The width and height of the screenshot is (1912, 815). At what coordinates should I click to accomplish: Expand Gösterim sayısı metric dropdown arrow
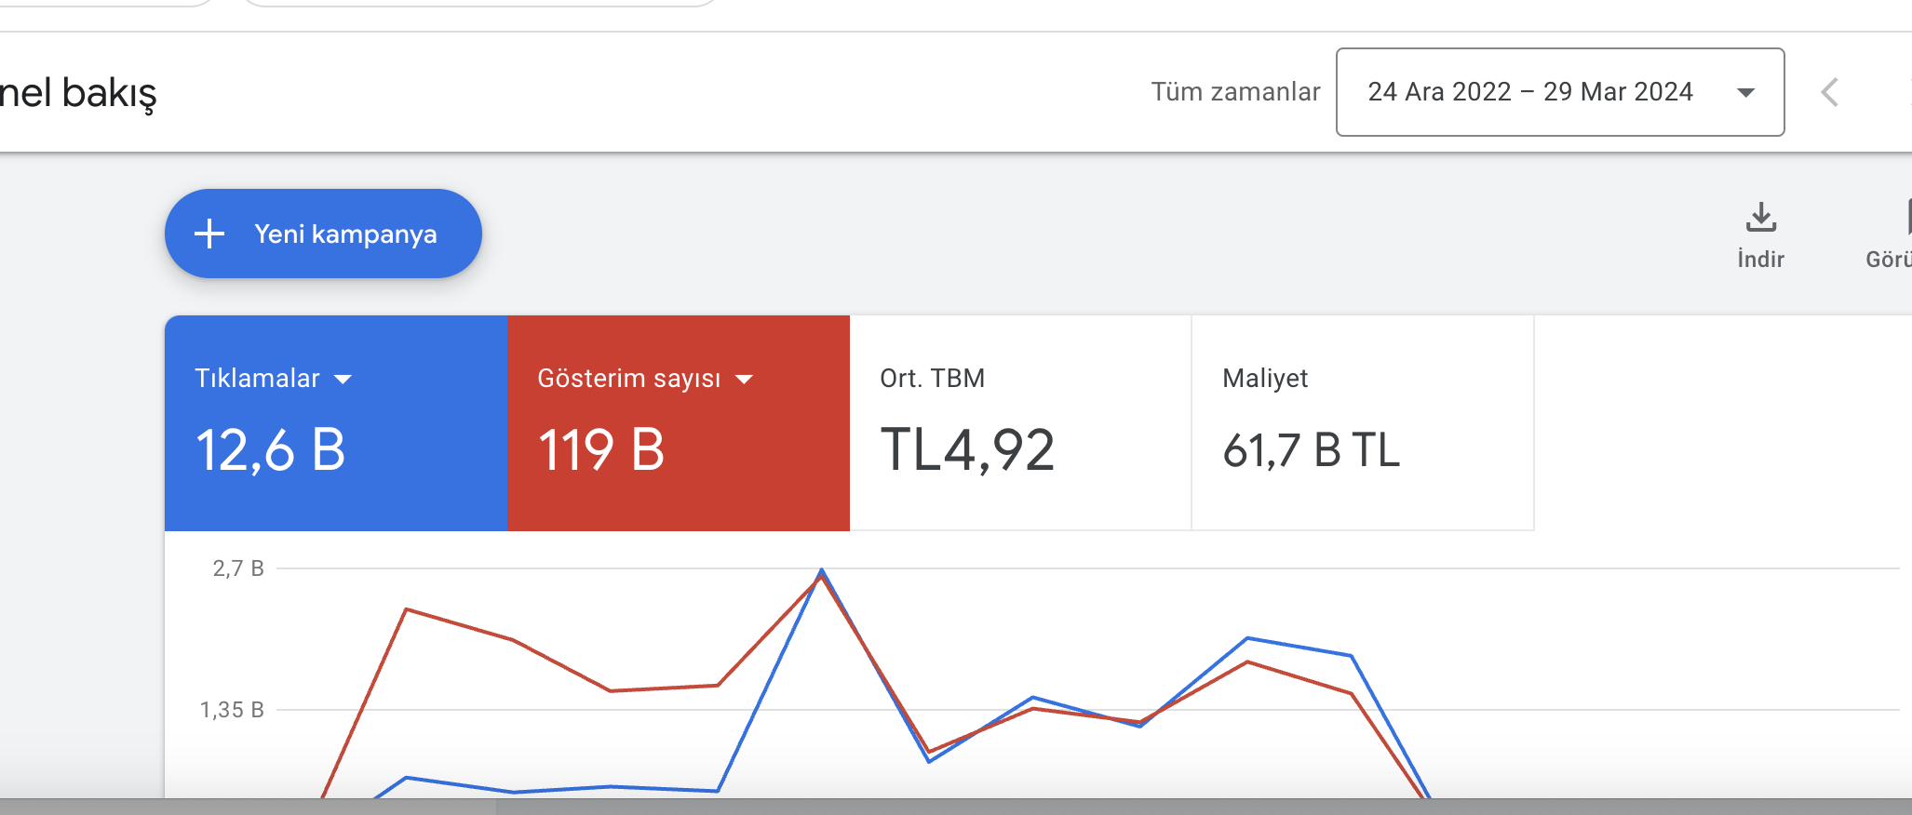pyautogui.click(x=744, y=379)
